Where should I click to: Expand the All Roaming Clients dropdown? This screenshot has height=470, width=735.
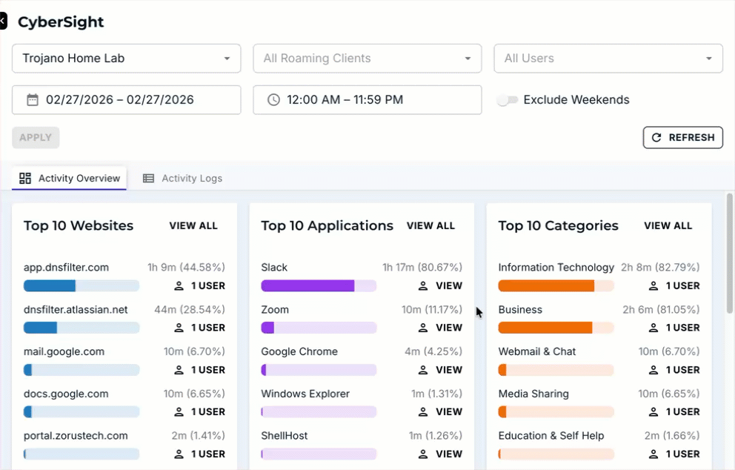tap(367, 59)
